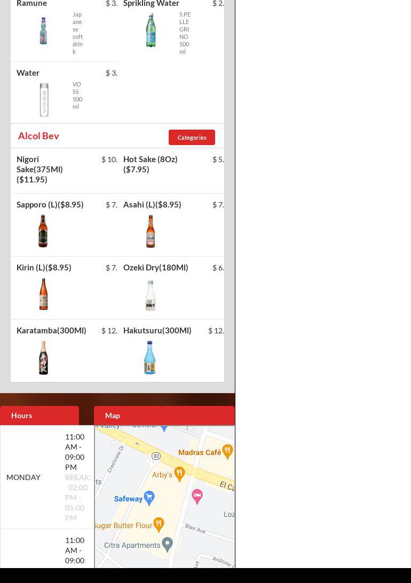The width and height of the screenshot is (411, 583).
Task: Open the Nigori Sake (375ml) item
Action: tap(39, 169)
